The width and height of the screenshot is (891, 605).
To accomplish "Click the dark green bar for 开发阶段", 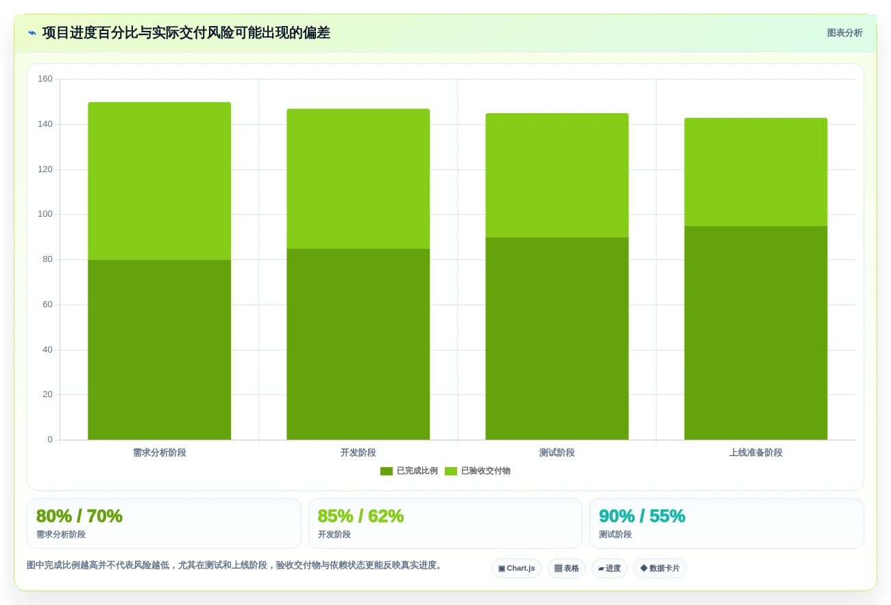I will click(x=358, y=344).
